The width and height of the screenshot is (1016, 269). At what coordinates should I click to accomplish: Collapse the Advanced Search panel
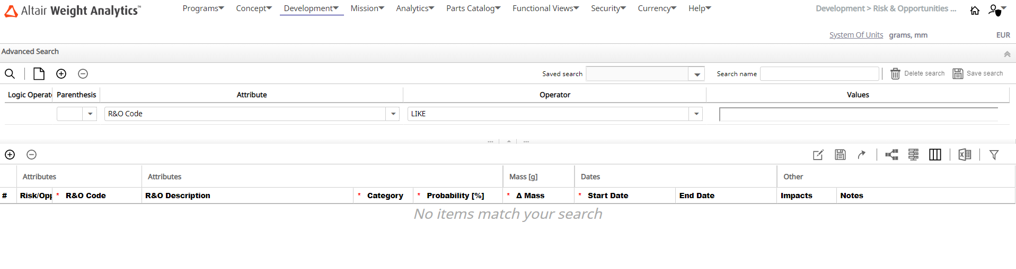pos(1007,54)
